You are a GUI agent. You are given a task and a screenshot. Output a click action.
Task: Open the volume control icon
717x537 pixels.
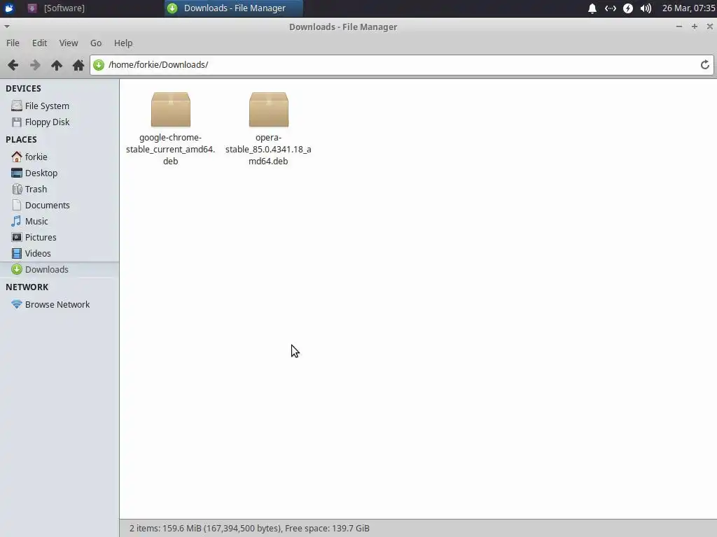[x=646, y=8]
